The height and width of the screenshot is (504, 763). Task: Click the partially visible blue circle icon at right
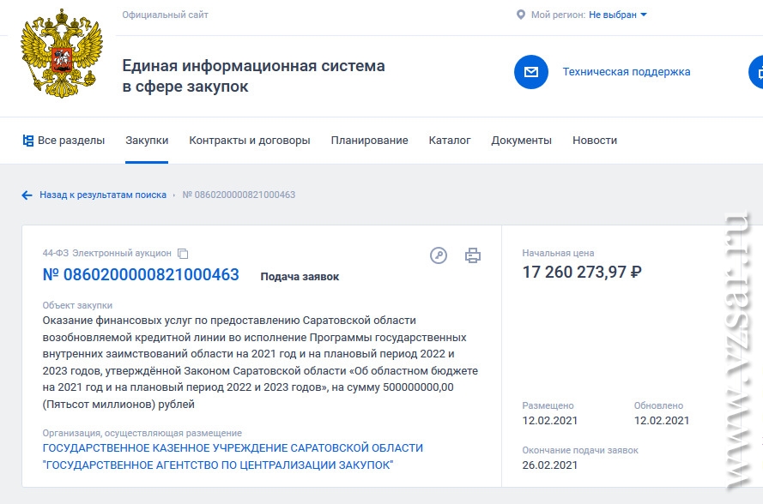tap(755, 72)
